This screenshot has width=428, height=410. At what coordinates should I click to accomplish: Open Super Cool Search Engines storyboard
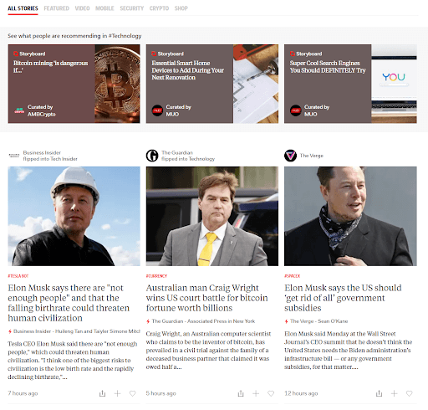point(328,67)
